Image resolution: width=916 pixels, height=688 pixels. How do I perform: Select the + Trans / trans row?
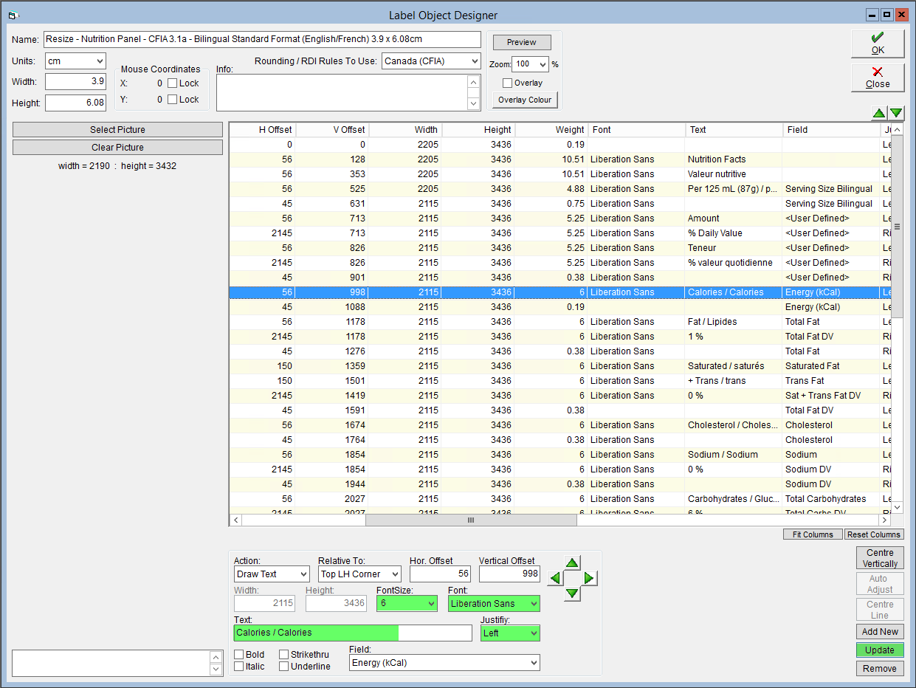560,381
